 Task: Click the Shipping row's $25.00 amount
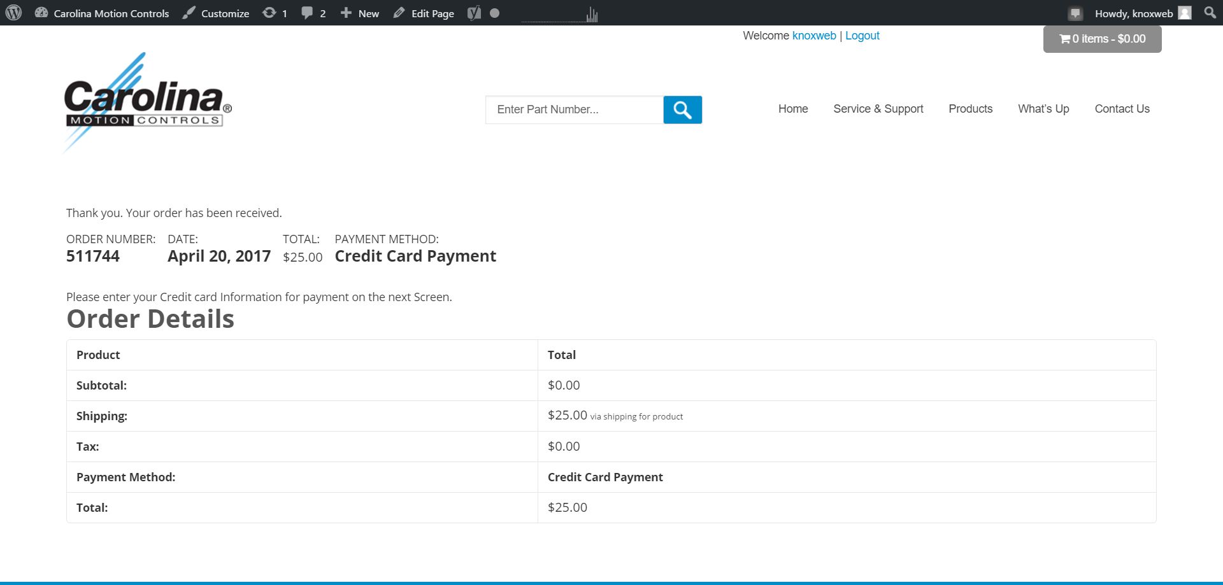tap(568, 415)
